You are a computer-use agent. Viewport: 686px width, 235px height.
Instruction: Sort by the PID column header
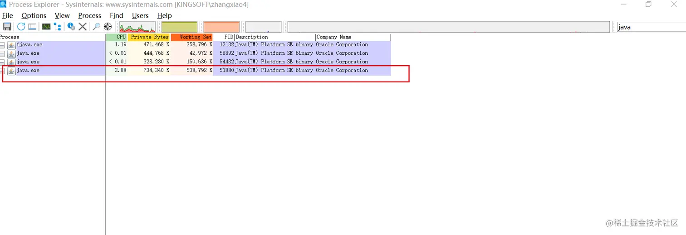[224, 37]
